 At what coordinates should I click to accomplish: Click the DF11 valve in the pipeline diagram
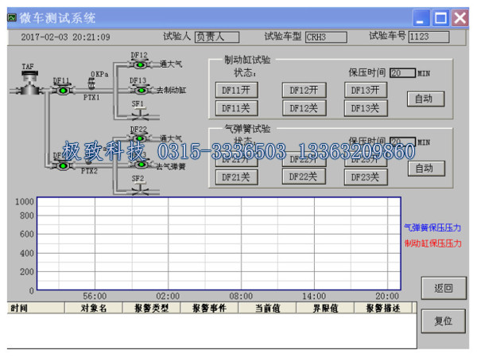pos(61,90)
